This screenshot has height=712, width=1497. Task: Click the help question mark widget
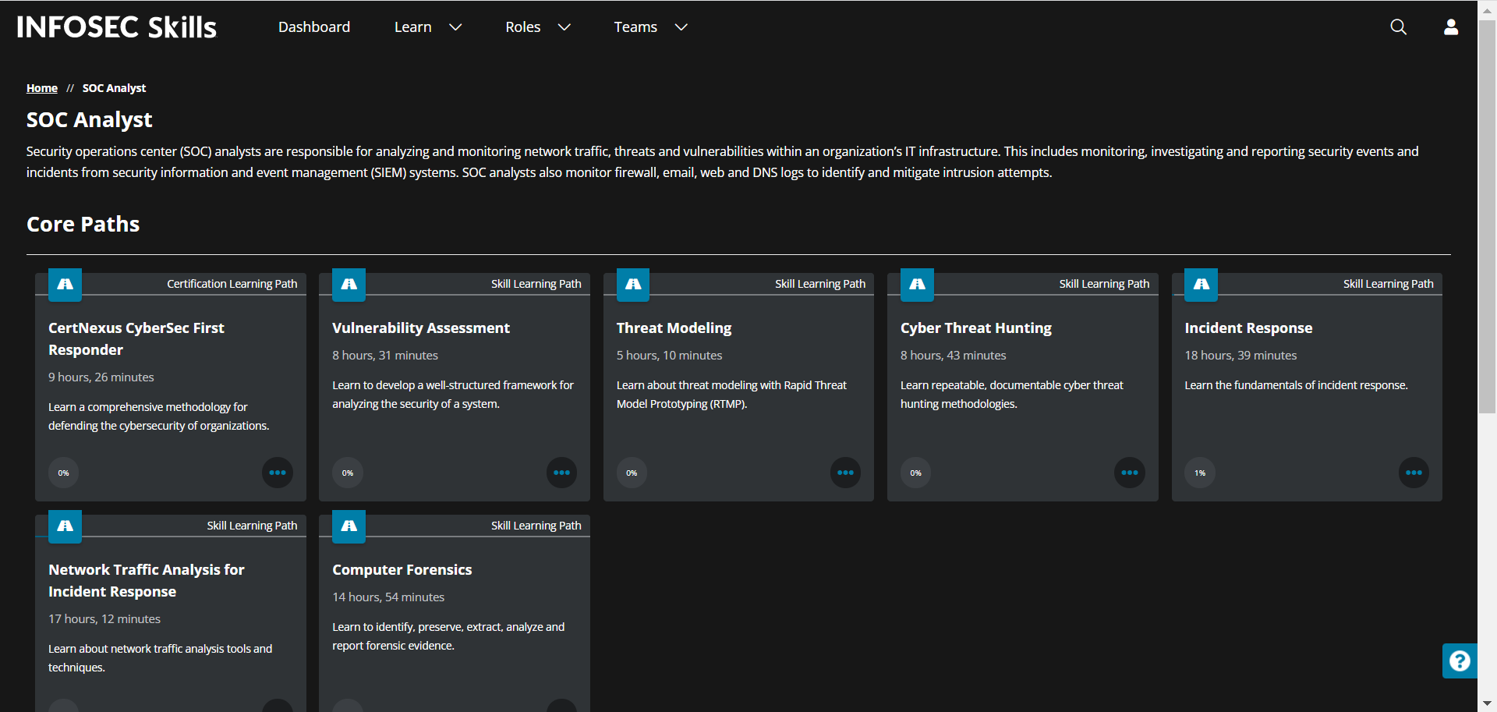(x=1459, y=661)
